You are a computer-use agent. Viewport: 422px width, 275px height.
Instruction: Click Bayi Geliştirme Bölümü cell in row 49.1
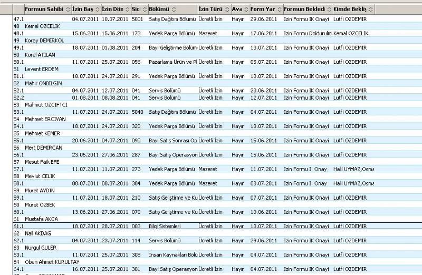[x=173, y=47]
